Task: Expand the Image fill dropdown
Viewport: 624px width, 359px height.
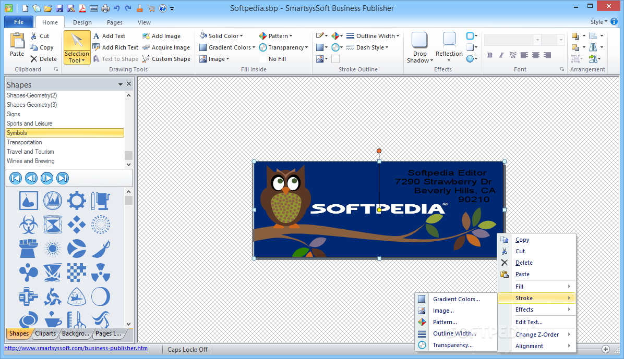Action: coord(214,59)
